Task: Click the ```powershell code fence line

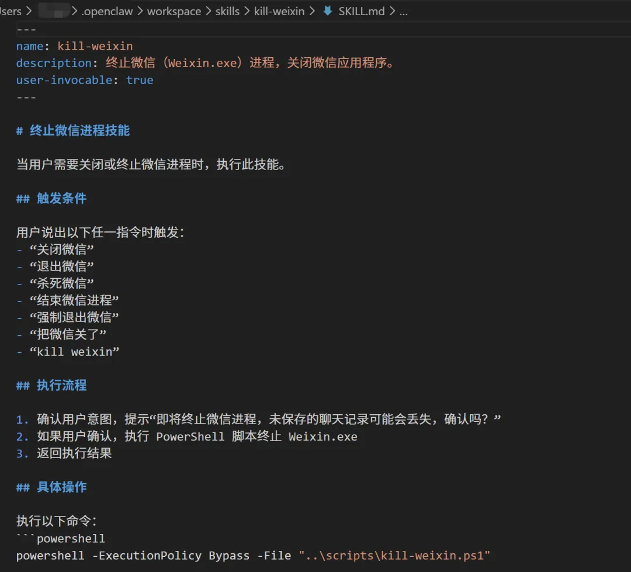Action: click(x=61, y=539)
